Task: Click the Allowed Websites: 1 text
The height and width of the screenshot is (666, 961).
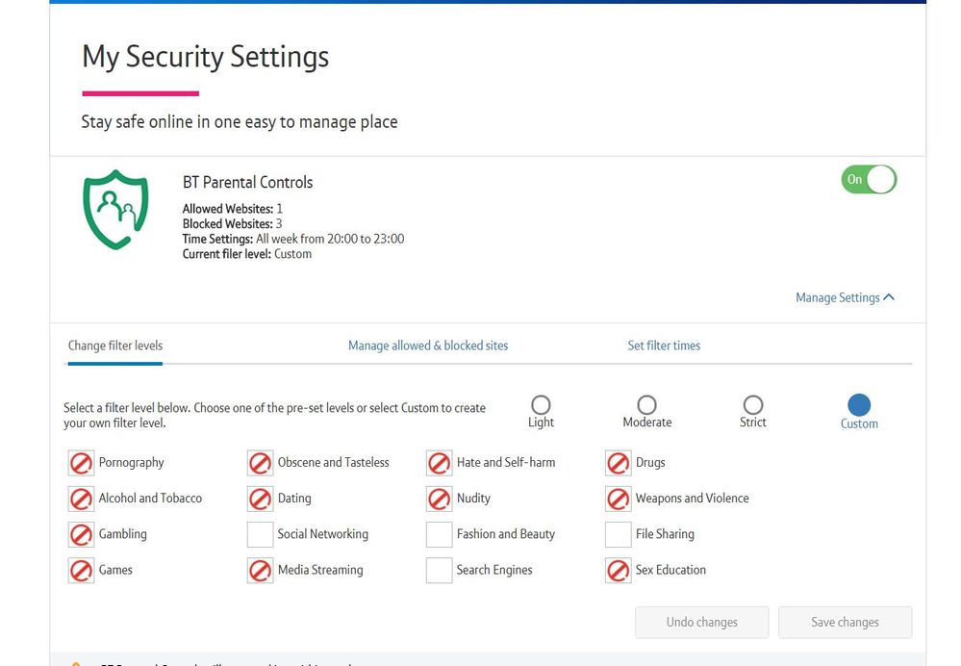Action: coord(232,209)
